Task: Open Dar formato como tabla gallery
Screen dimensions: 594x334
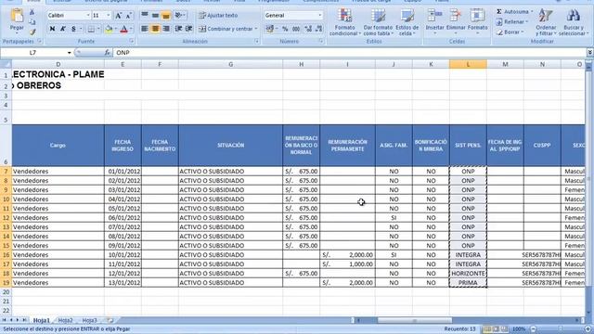Action: [378, 22]
